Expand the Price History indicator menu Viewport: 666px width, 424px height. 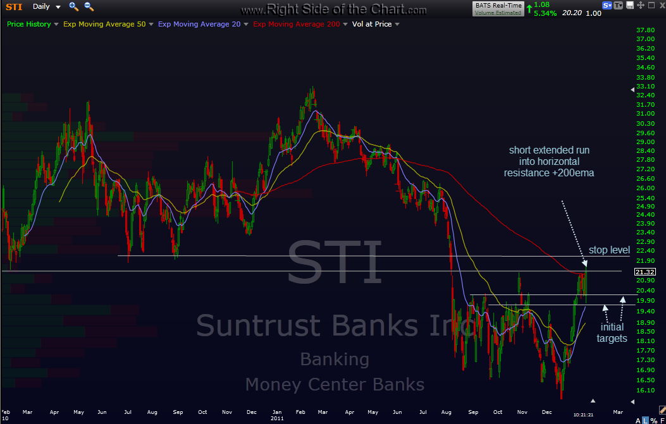(x=33, y=24)
